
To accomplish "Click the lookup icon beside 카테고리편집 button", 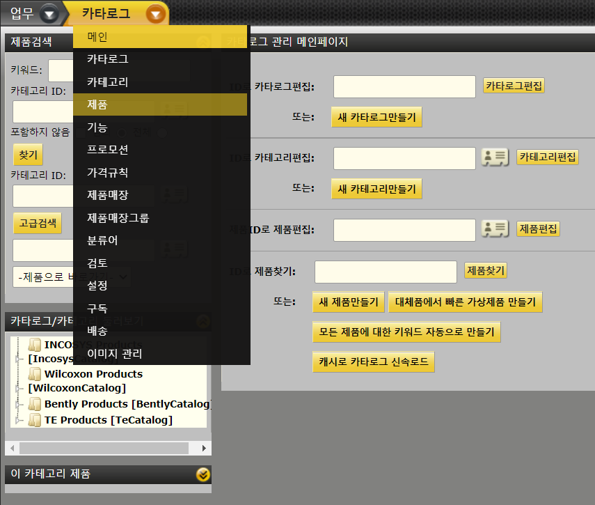I will click(x=495, y=157).
